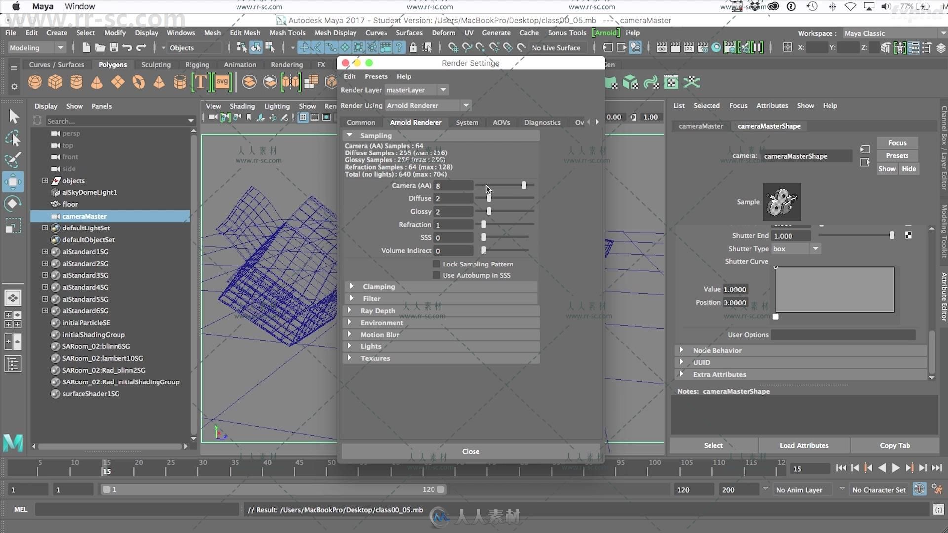Open the Diagnostics tab
This screenshot has height=533, width=948.
[542, 122]
